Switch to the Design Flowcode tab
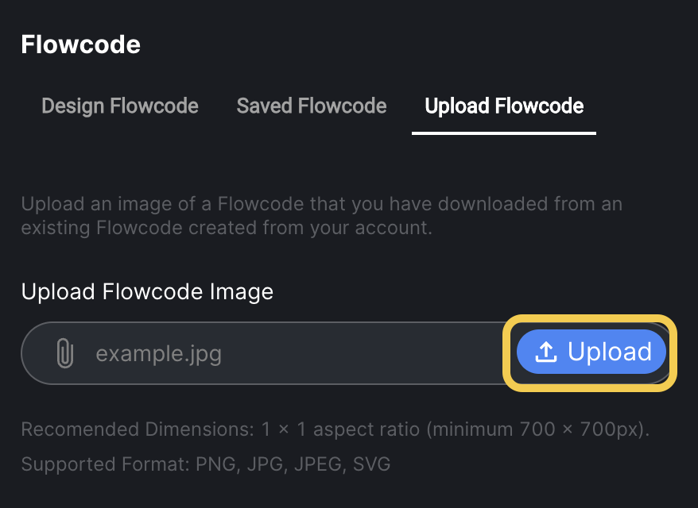 120,106
